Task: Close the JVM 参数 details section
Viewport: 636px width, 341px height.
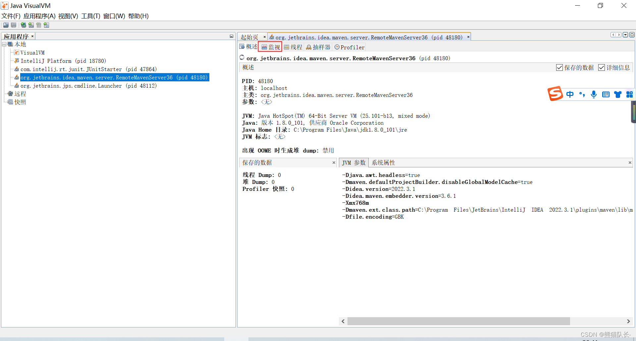Action: click(630, 163)
